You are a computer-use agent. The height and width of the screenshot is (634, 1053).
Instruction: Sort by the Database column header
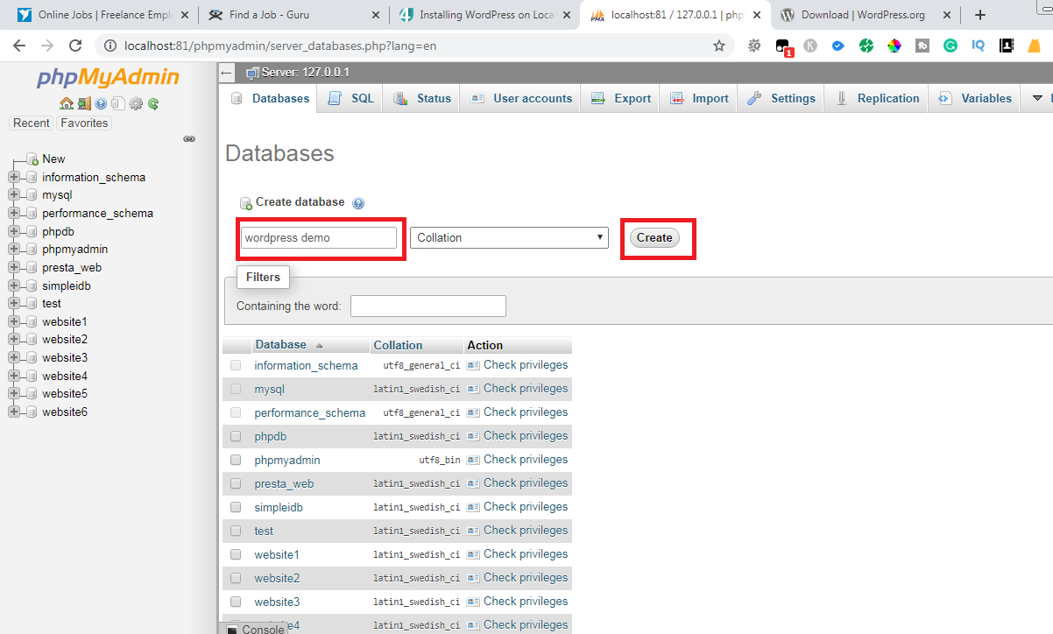[x=281, y=344]
